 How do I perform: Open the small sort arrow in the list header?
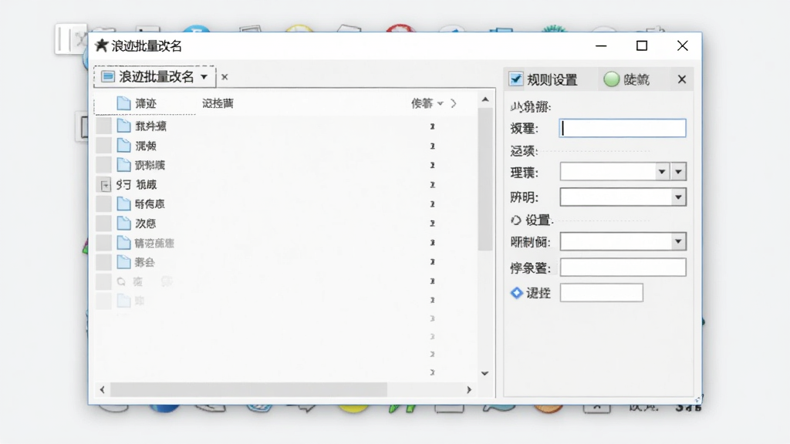441,104
